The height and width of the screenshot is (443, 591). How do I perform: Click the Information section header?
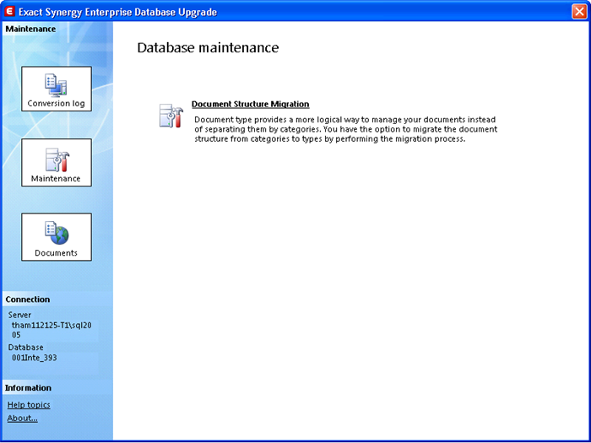point(28,388)
